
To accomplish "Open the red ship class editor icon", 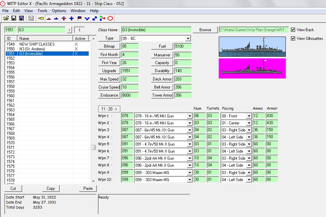I will [49, 18].
